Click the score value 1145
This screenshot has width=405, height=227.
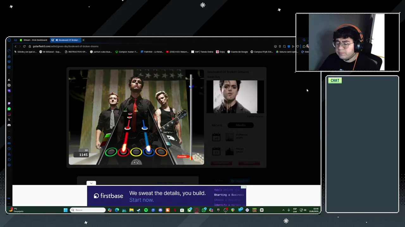[x=83, y=155]
